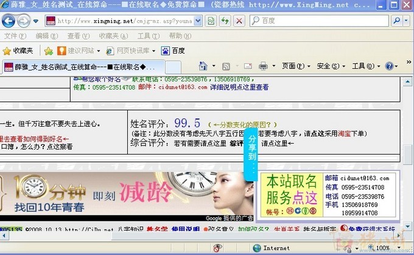Click the 百度 paw favicon icon

tap(165, 51)
